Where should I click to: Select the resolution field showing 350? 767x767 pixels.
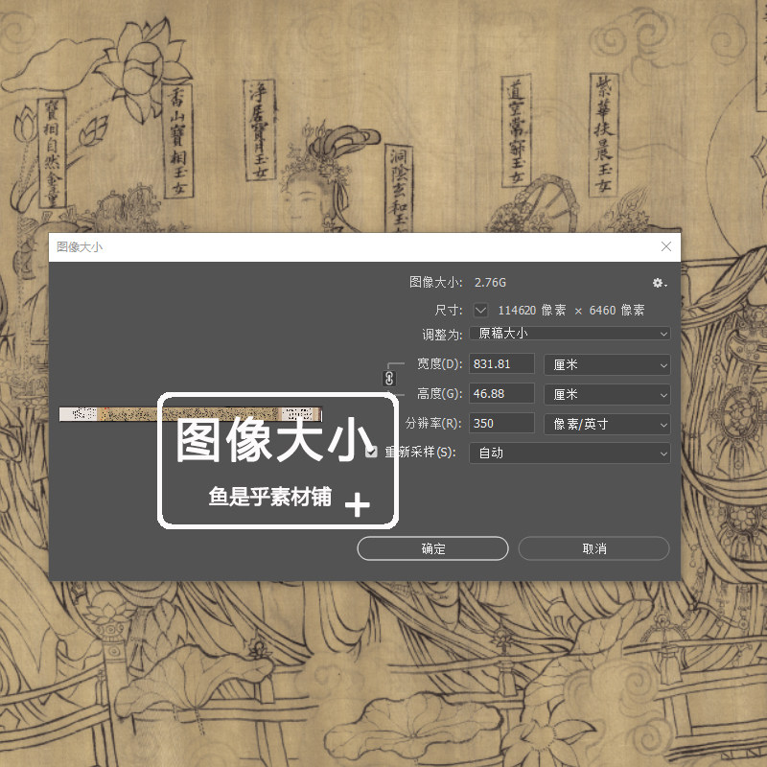tap(501, 424)
